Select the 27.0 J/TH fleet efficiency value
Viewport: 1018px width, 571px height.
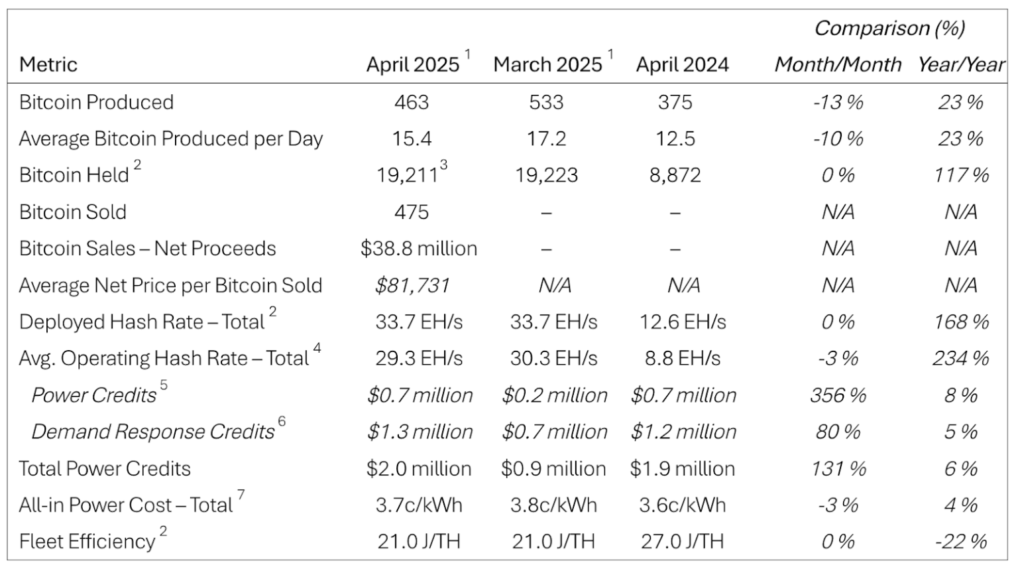point(683,542)
